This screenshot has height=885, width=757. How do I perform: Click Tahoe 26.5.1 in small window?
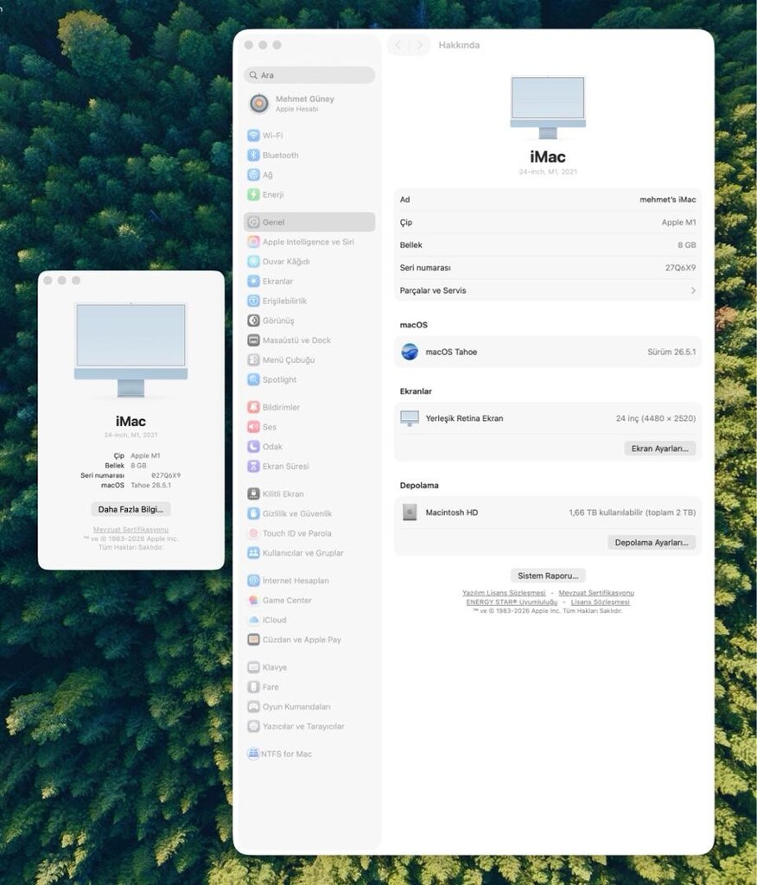click(x=150, y=486)
